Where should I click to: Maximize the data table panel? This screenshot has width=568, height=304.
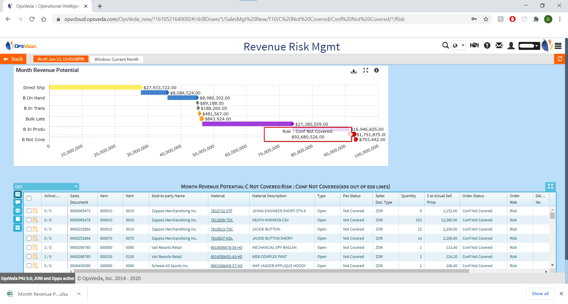pos(550,187)
